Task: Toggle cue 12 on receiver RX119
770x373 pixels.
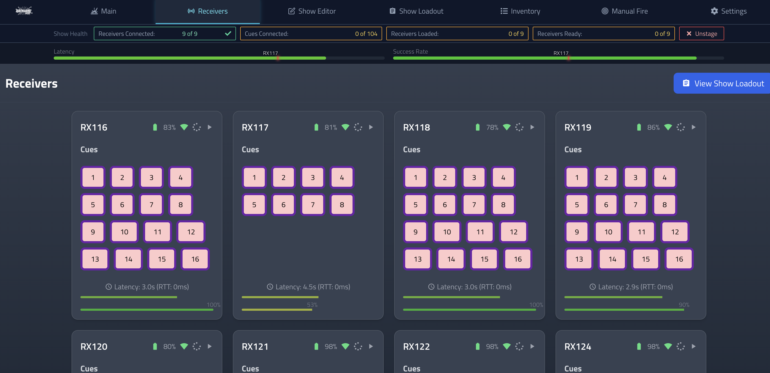Action: [x=675, y=232]
